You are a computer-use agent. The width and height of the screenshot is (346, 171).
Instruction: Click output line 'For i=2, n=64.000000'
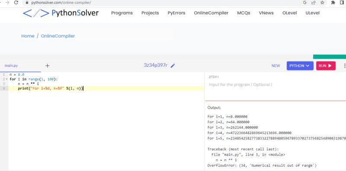[228, 122]
